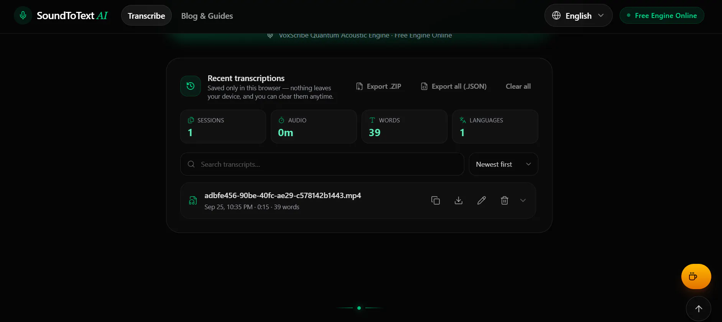The width and height of the screenshot is (722, 322).
Task: Export transcripts as .ZIP
Action: point(378,86)
